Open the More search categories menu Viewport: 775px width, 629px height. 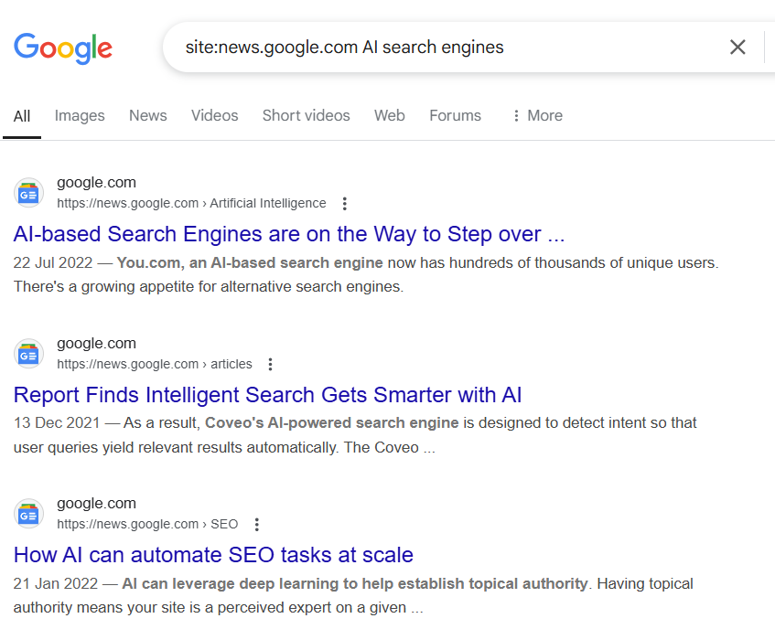point(536,115)
